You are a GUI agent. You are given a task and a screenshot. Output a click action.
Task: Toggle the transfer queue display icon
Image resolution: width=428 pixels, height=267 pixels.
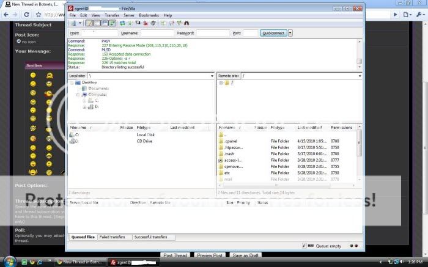pos(113,23)
